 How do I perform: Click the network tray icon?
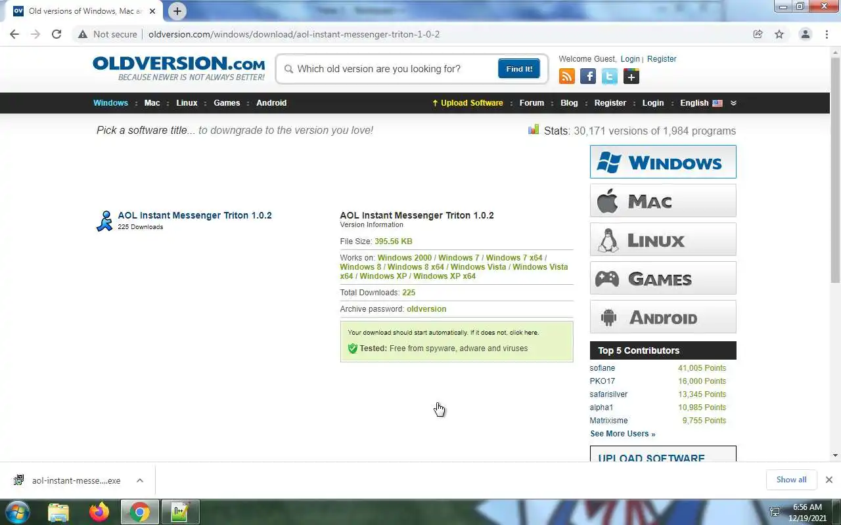775,512
